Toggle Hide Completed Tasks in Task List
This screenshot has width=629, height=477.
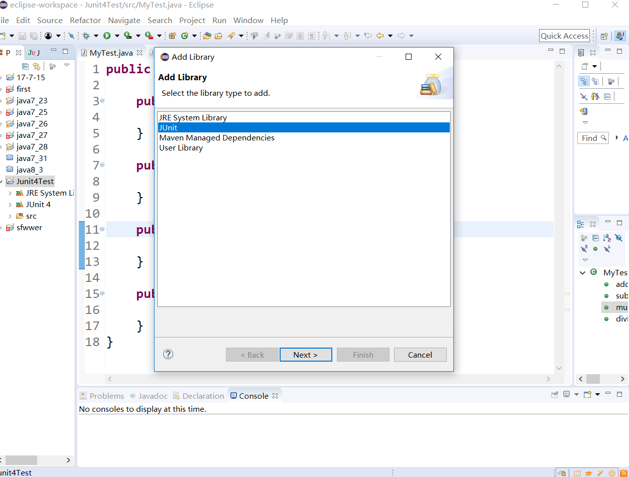[583, 96]
